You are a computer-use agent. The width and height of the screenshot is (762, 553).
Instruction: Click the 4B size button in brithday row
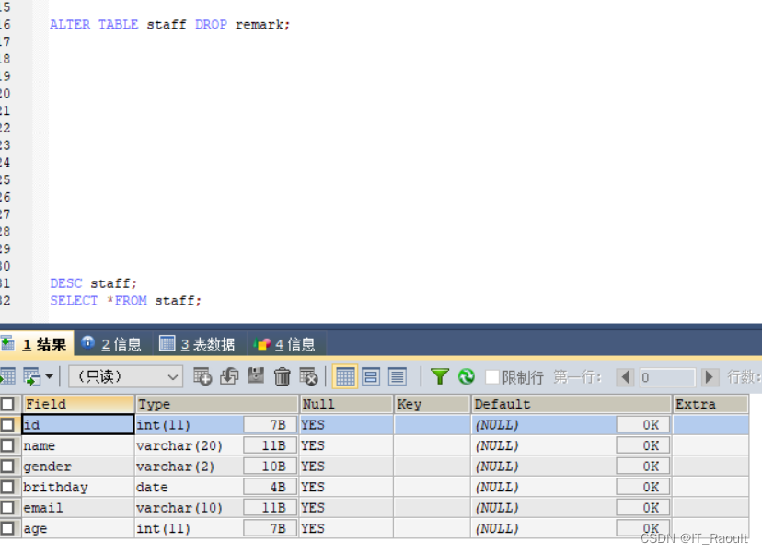(x=271, y=487)
